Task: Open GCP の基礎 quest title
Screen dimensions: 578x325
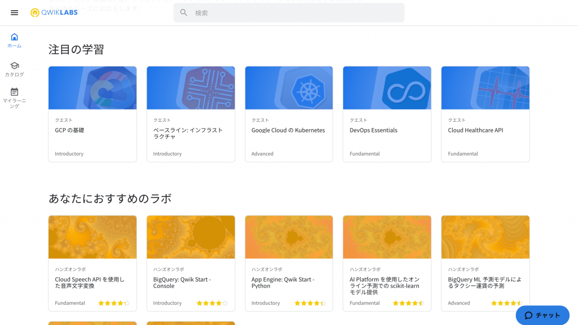Action: point(69,130)
